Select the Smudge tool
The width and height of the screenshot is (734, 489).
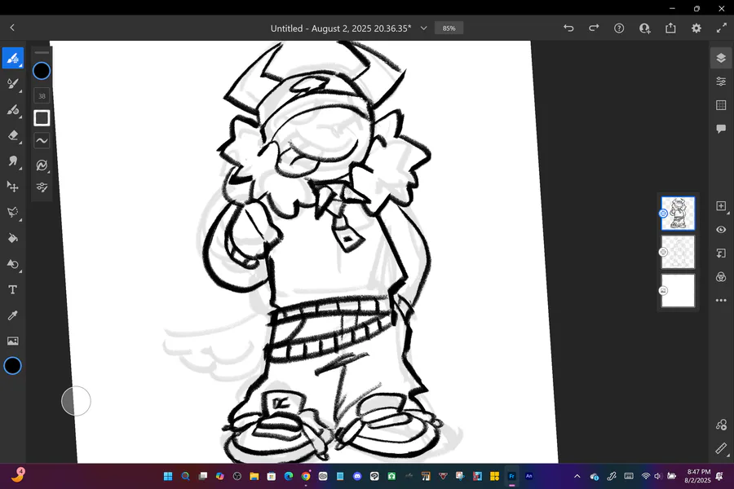[12, 161]
